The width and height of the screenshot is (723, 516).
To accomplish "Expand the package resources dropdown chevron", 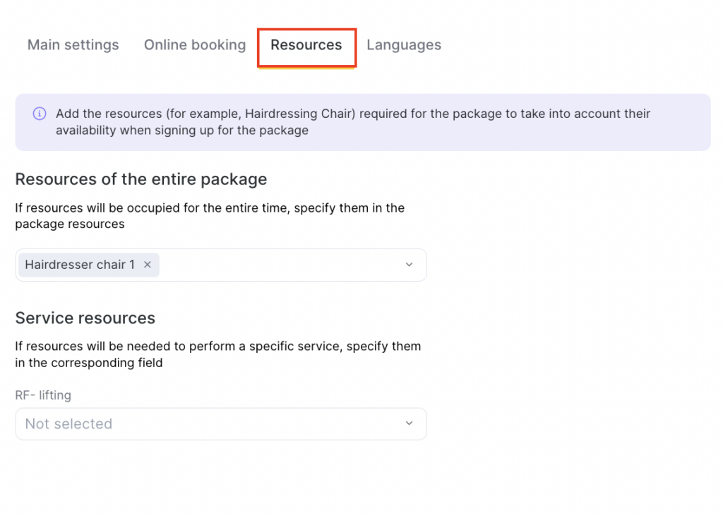I will 409,265.
